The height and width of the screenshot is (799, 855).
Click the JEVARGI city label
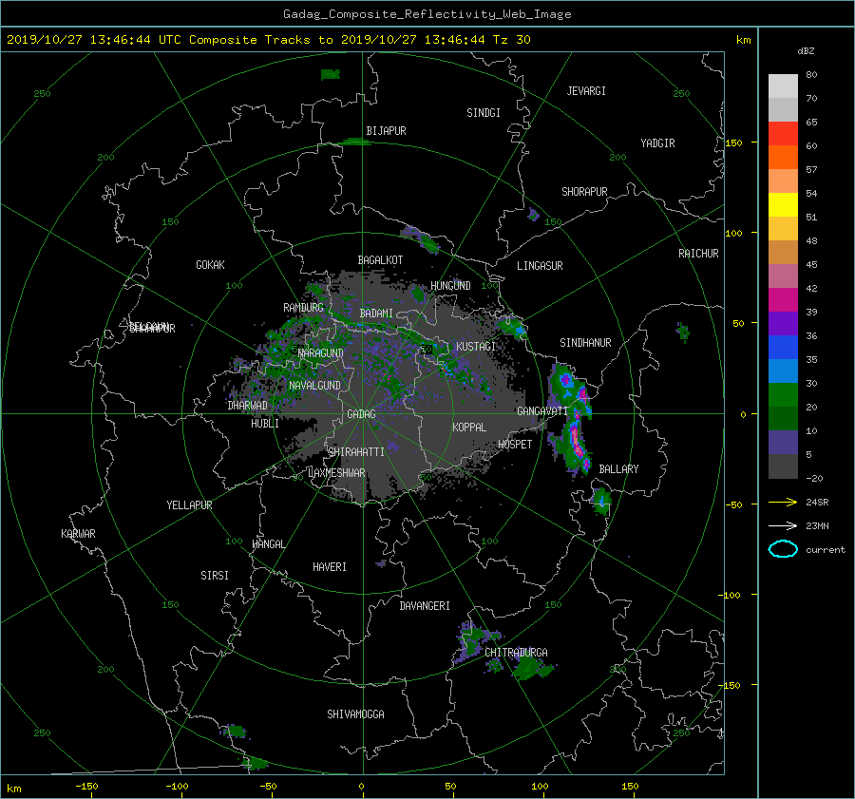point(586,91)
